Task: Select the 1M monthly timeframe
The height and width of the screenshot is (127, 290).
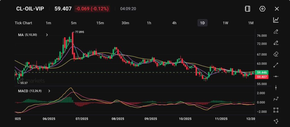Action: tap(251, 23)
